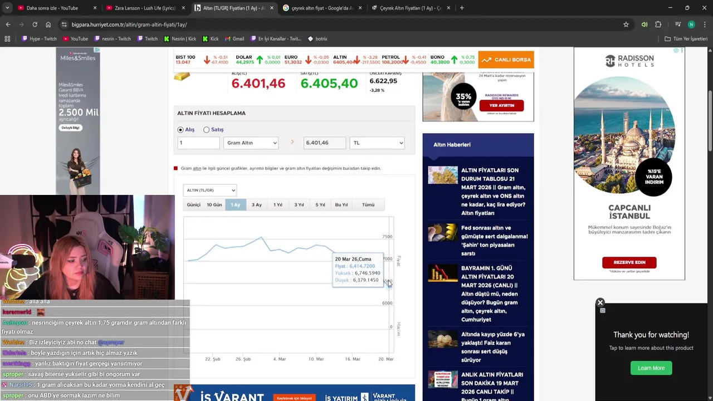Bookmark this page with the star icon
The width and height of the screenshot is (713, 401).
626,25
